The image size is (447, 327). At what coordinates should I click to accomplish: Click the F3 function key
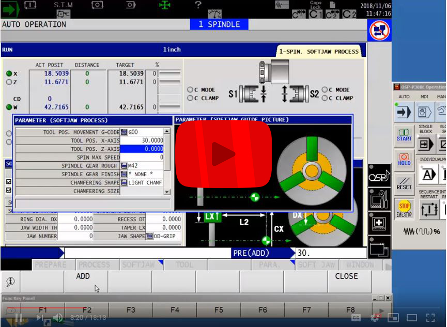tap(131, 310)
